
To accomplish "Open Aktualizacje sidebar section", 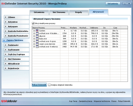I will [x=17, y=64].
